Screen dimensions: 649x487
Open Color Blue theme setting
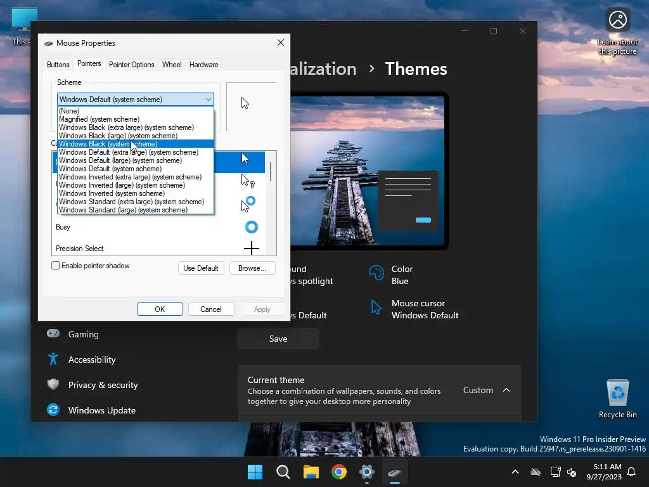(391, 275)
